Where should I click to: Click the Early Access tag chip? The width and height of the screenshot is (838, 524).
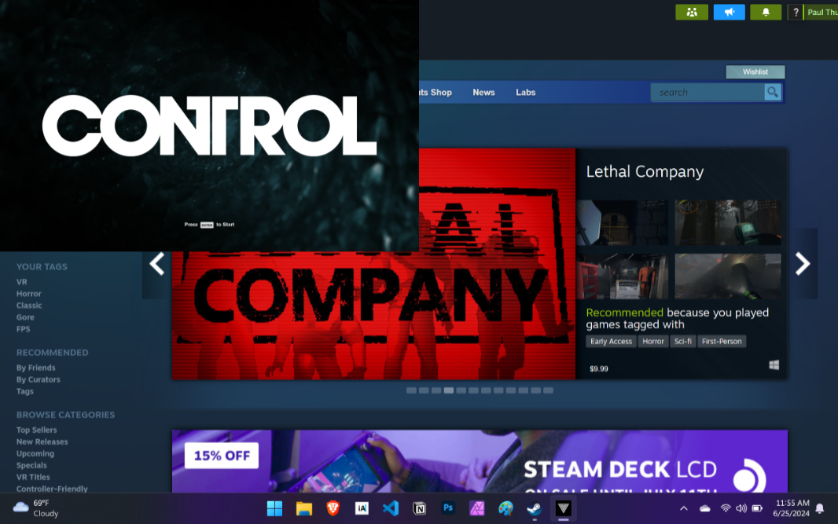coord(611,341)
